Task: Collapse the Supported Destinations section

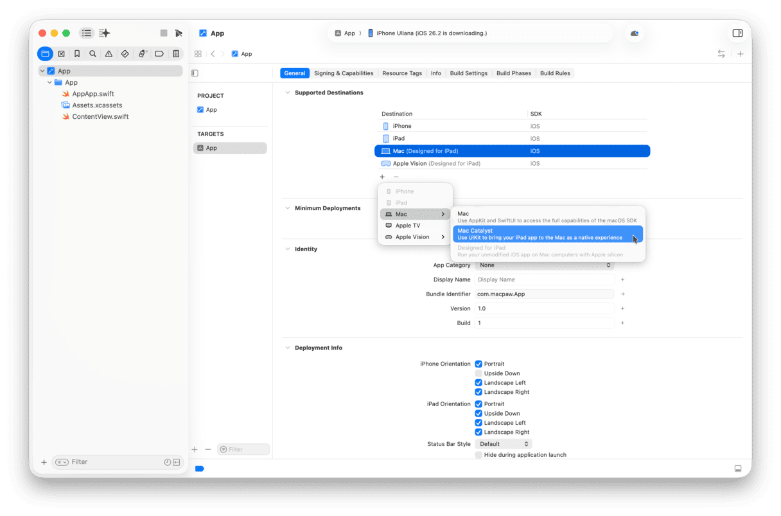Action: tap(287, 93)
